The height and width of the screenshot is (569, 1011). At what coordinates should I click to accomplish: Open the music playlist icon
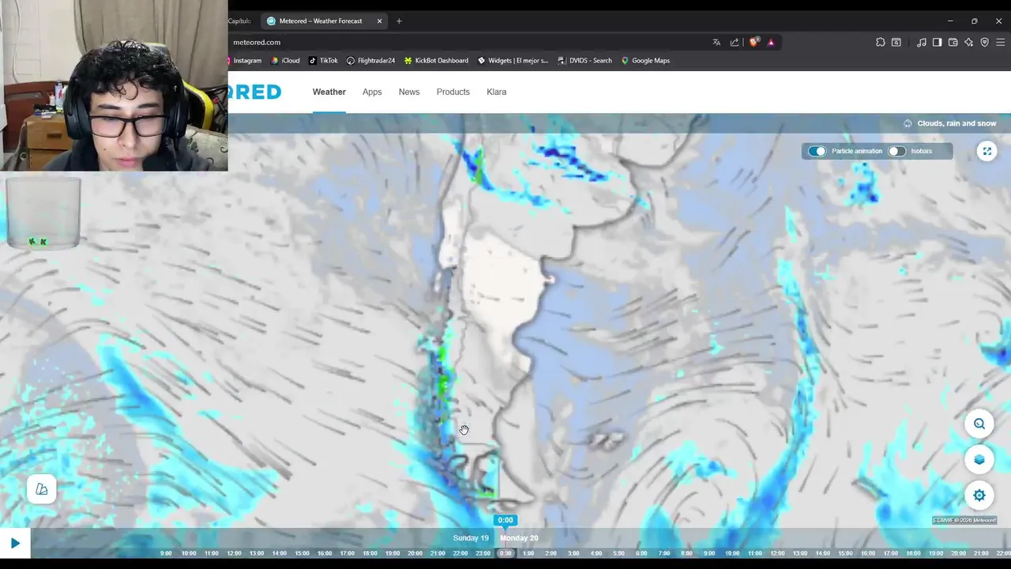pos(922,43)
